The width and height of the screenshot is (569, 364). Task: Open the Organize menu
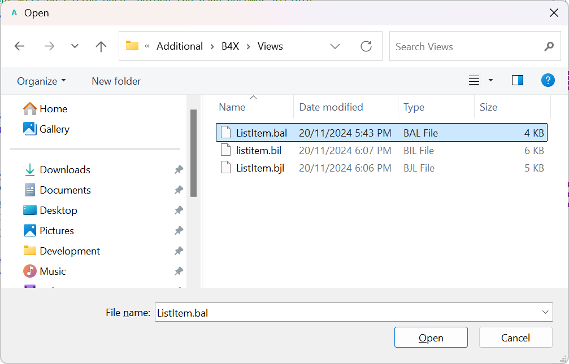pyautogui.click(x=41, y=81)
